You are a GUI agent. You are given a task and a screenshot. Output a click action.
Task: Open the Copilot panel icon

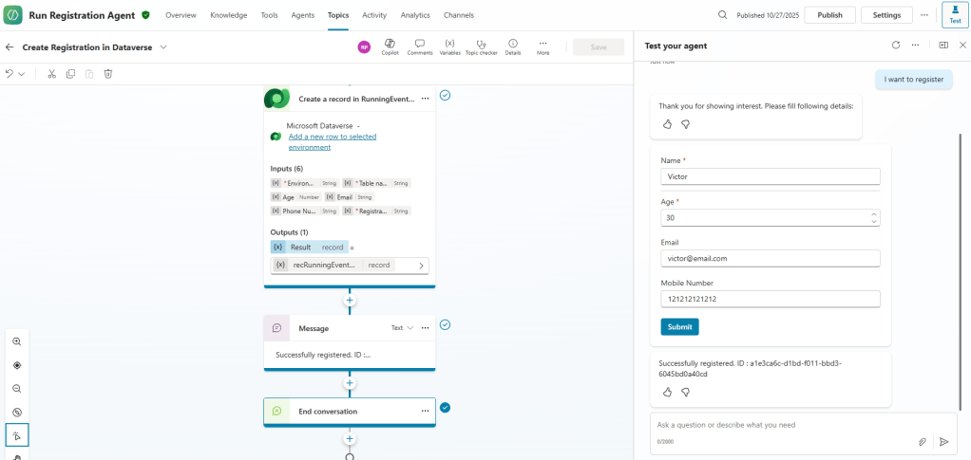click(x=390, y=44)
